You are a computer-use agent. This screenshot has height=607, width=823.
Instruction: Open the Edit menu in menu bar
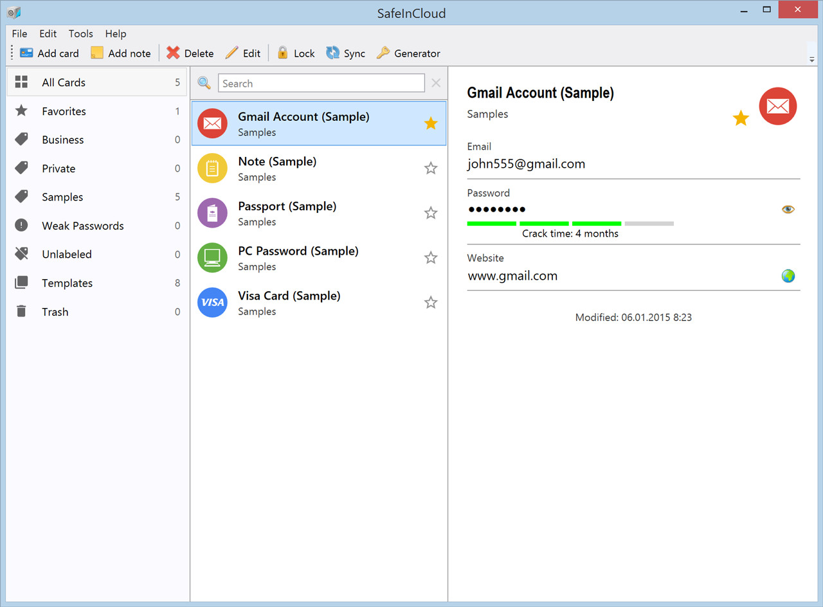(x=48, y=33)
